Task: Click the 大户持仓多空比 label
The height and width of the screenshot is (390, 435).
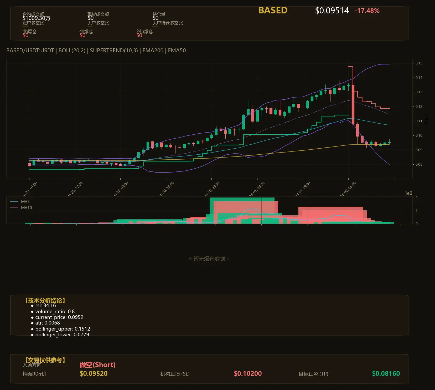Action: (168, 23)
